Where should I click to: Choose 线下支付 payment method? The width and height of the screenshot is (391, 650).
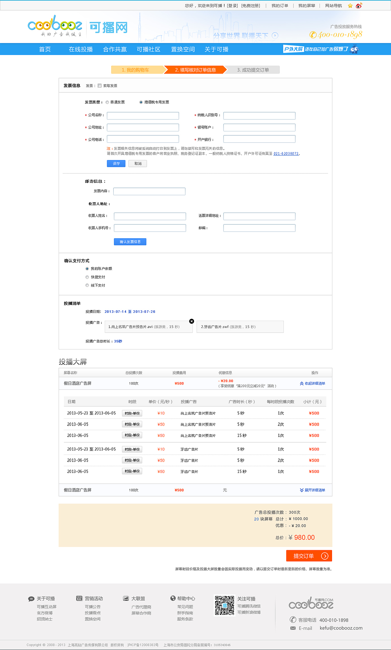coord(87,285)
